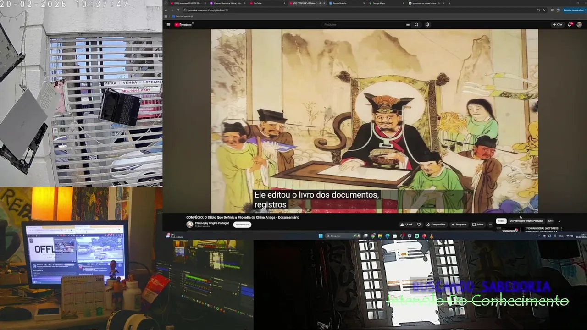Open more actions menu beside Salvar
The image size is (587, 330).
[490, 225]
